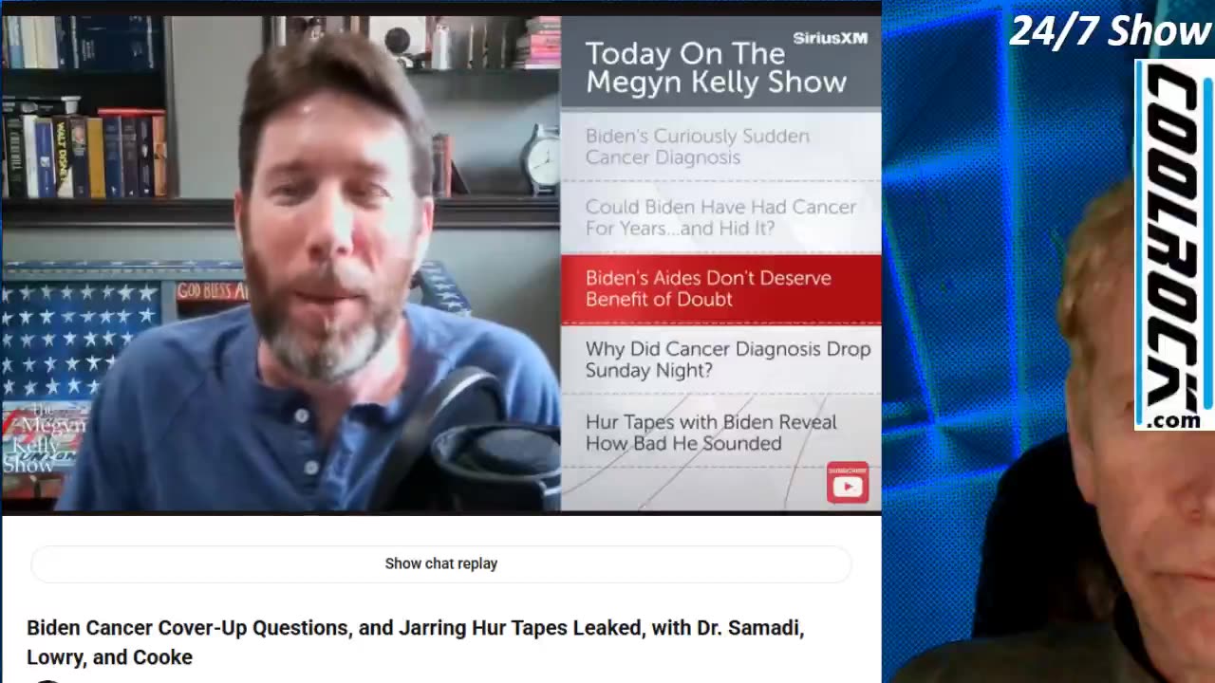Click the Show chat replay button

pyautogui.click(x=441, y=563)
